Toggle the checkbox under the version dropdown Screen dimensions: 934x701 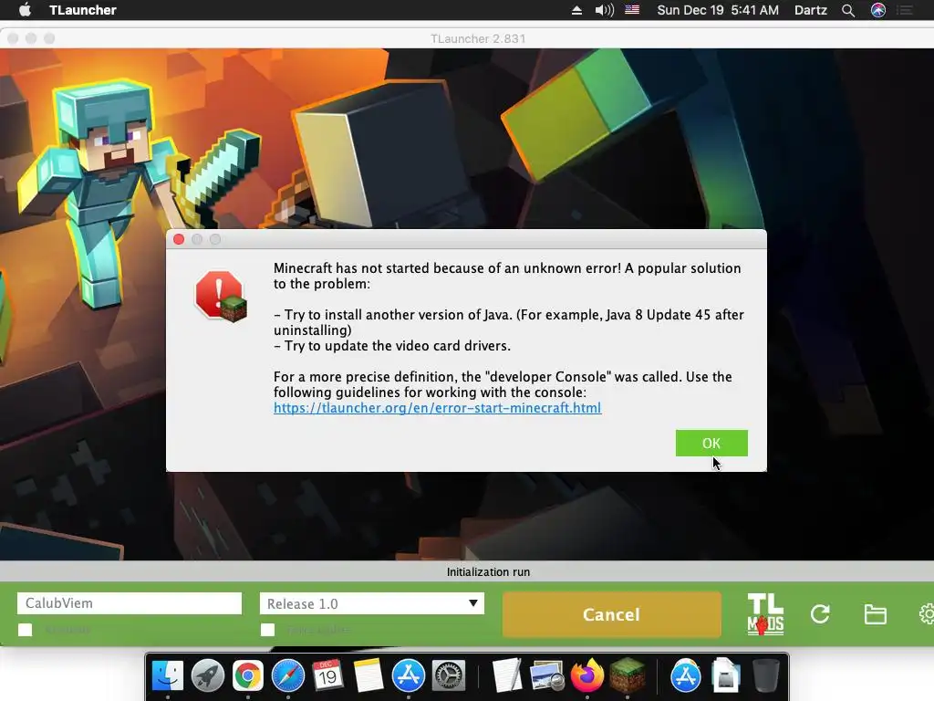(x=268, y=630)
